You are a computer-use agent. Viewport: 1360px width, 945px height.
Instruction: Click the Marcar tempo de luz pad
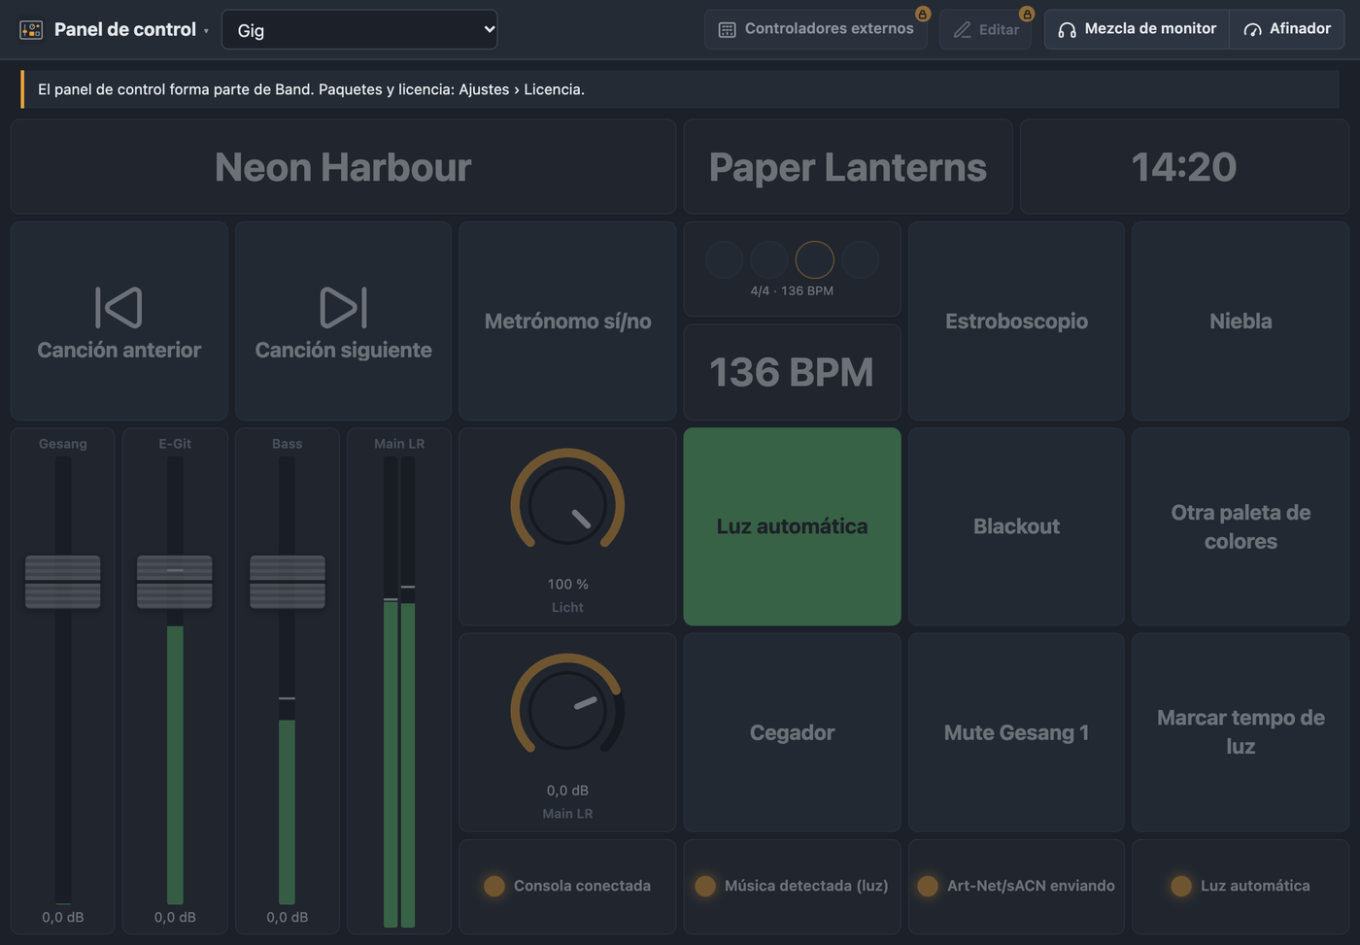tap(1241, 732)
